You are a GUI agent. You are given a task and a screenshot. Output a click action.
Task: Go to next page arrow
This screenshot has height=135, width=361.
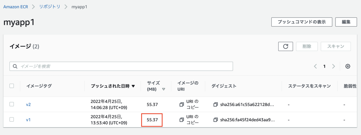coord(333,66)
